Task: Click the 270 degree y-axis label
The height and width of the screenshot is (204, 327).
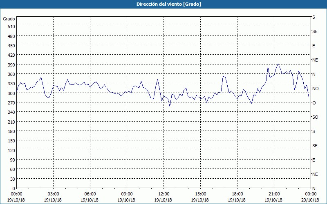Action: [11, 102]
